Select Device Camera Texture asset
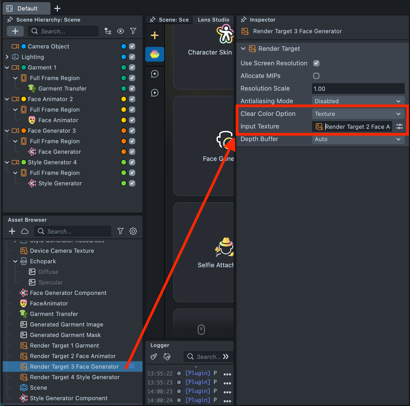Viewport: 410px width, 406px height. click(x=62, y=251)
